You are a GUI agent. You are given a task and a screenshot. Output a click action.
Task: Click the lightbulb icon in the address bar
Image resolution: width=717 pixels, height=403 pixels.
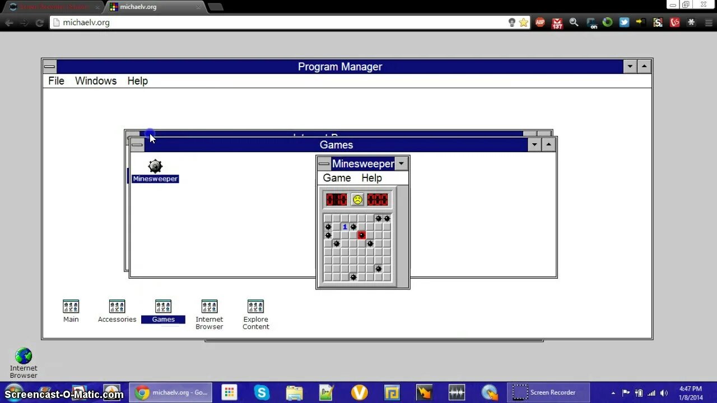(511, 22)
